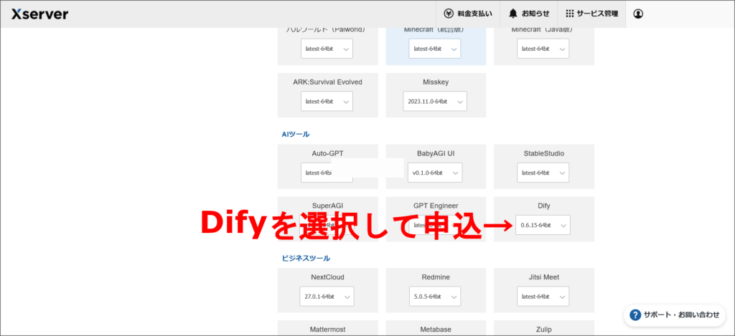The height and width of the screenshot is (336, 735).
Task: Click the ビジネスツール section heading
Action: tap(306, 258)
